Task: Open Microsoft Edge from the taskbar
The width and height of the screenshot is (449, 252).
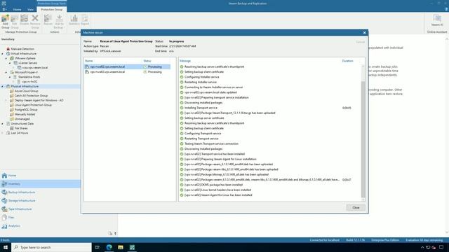Action: [x=109, y=247]
